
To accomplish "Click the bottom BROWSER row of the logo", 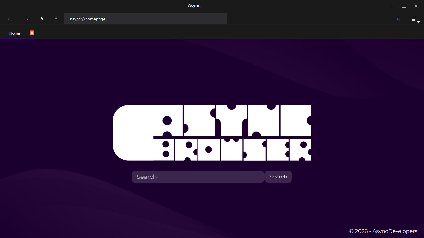I will pyautogui.click(x=232, y=150).
